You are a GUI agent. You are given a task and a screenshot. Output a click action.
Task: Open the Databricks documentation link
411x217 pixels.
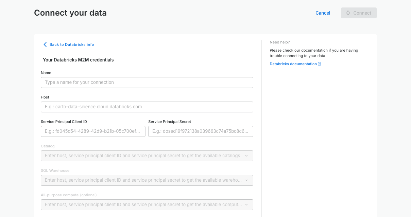(293, 64)
